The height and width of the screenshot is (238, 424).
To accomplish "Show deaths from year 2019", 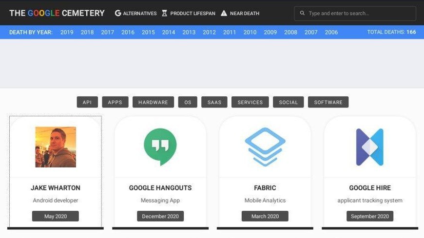I will [x=67, y=32].
